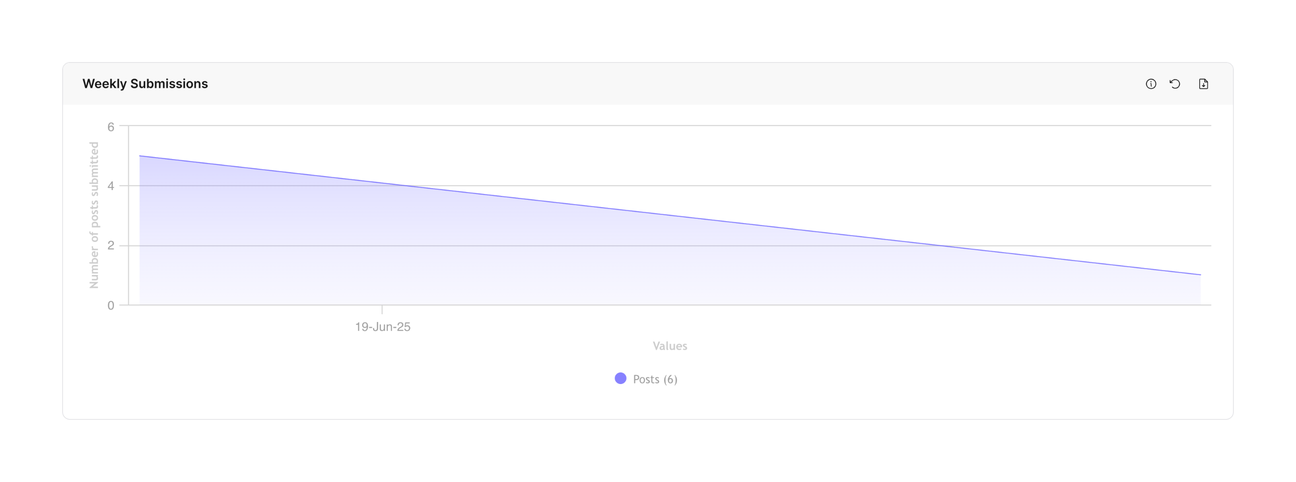1296x482 pixels.
Task: Click the Number of posts submitted axis title
Action: [x=94, y=215]
